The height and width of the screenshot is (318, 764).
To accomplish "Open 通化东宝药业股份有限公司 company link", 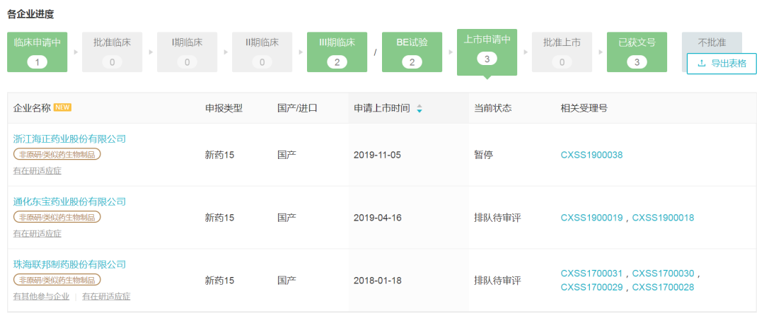I will tap(69, 201).
